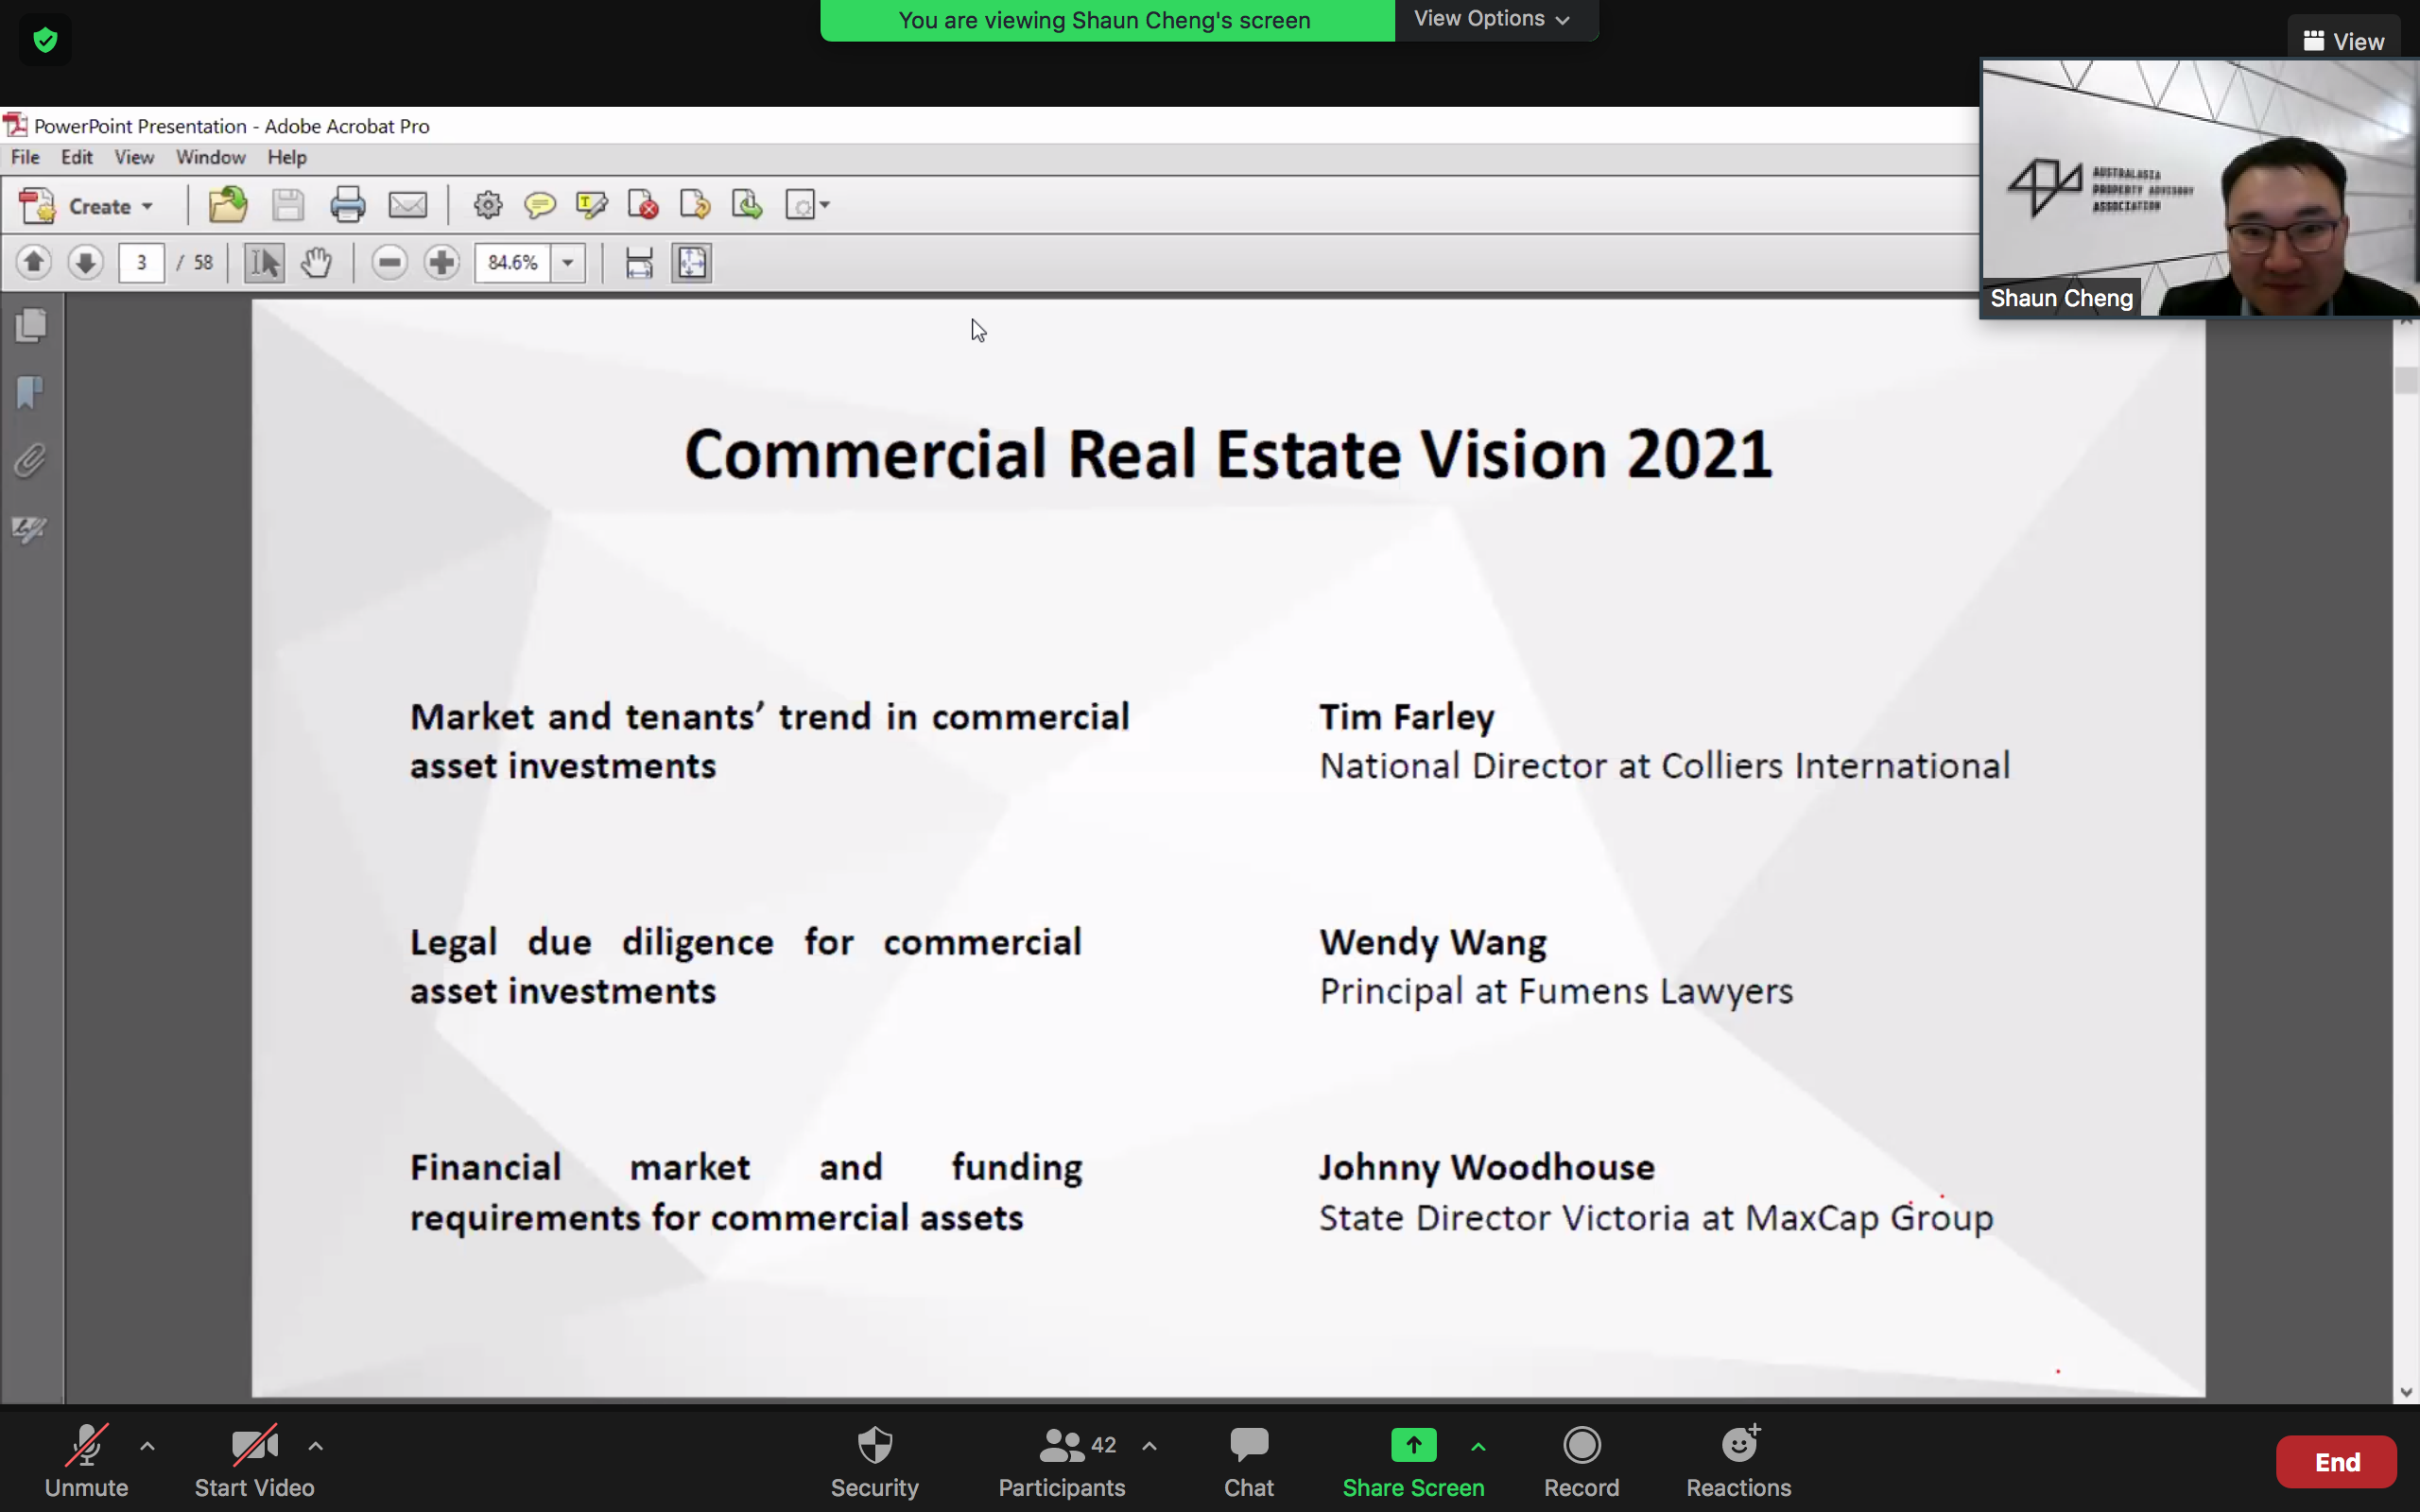Print the document using printer icon
The image size is (2420, 1512).
pyautogui.click(x=347, y=205)
